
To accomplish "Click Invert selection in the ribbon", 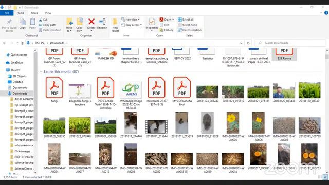I will click(x=190, y=30).
